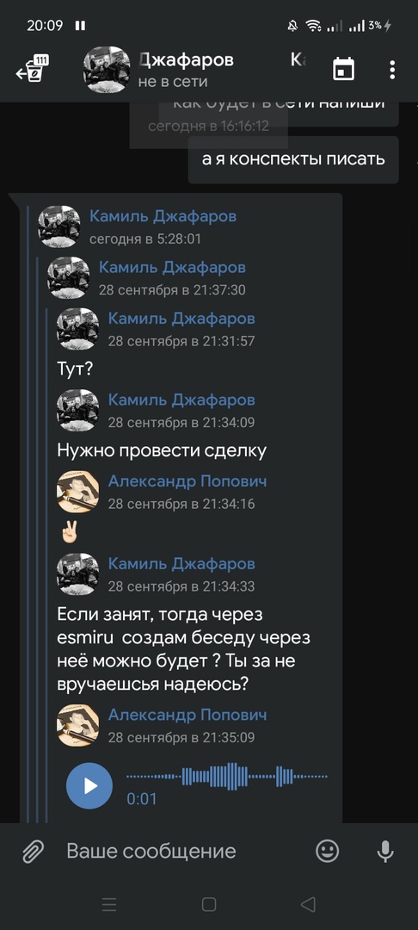Tap the Android back navigation triangle
The width and height of the screenshot is (418, 930).
[308, 904]
